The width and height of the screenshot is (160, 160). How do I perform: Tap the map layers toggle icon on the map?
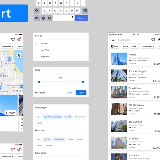19,55
